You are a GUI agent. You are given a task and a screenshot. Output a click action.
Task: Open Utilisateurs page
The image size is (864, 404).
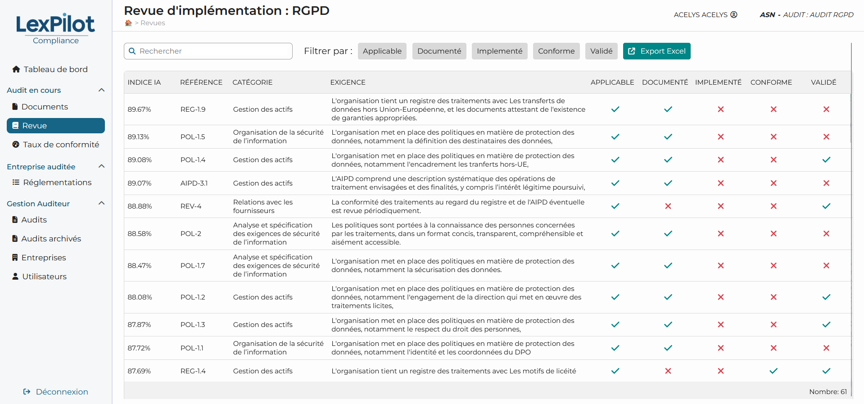coord(56,277)
